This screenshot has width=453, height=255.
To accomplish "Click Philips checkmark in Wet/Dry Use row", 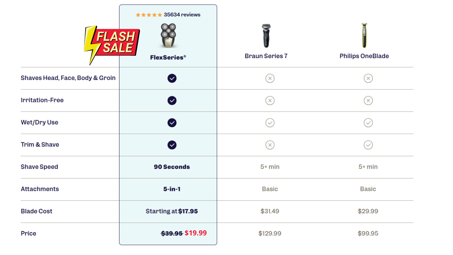I will coord(368,123).
